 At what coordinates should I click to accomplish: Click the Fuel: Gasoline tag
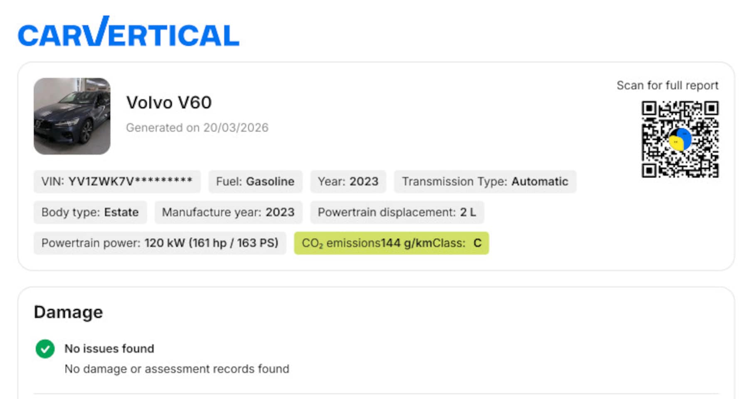[255, 182]
